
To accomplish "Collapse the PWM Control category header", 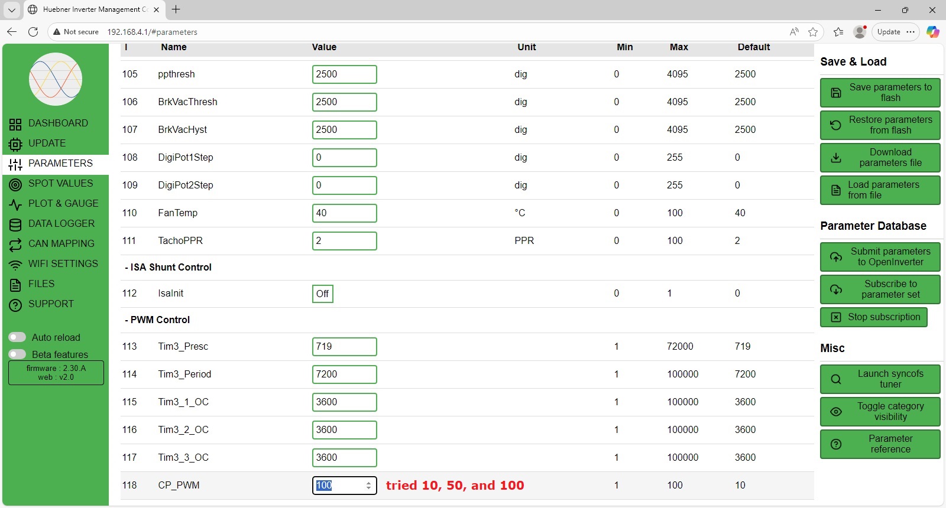I will (157, 320).
